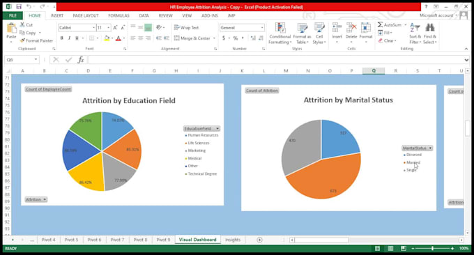The height and width of the screenshot is (255, 474).
Task: Align text right
Action: 148,38
